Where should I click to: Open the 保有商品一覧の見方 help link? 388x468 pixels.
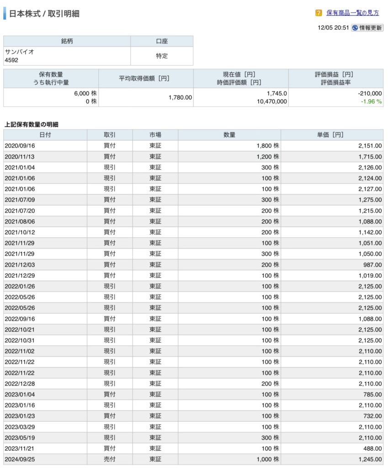click(352, 13)
